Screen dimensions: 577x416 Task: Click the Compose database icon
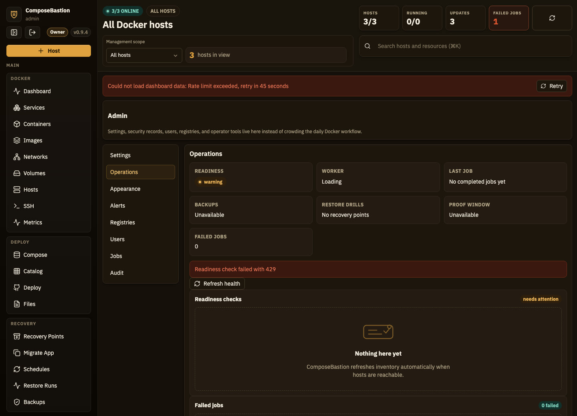click(17, 255)
